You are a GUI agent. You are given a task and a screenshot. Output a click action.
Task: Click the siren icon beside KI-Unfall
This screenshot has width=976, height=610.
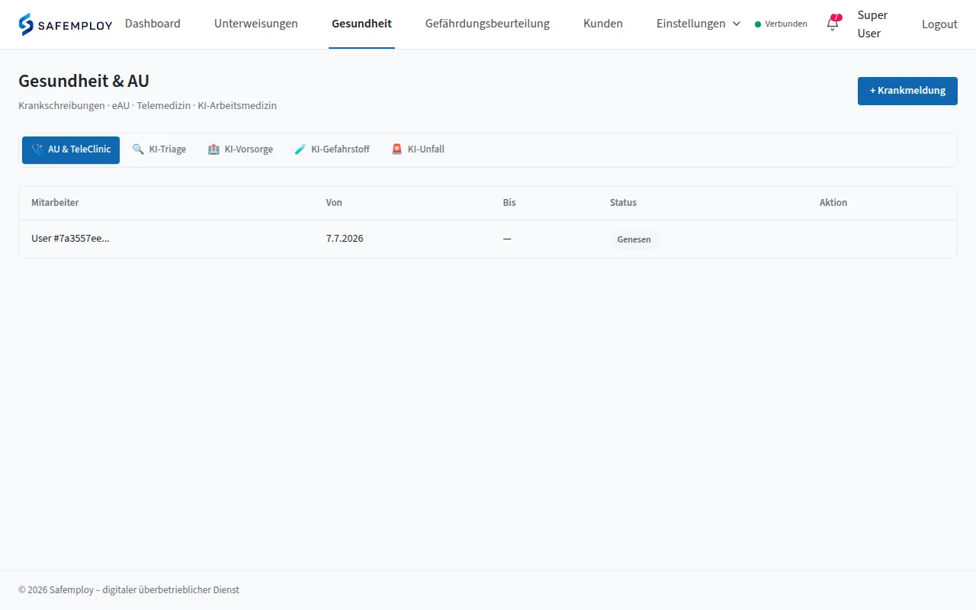(x=396, y=149)
